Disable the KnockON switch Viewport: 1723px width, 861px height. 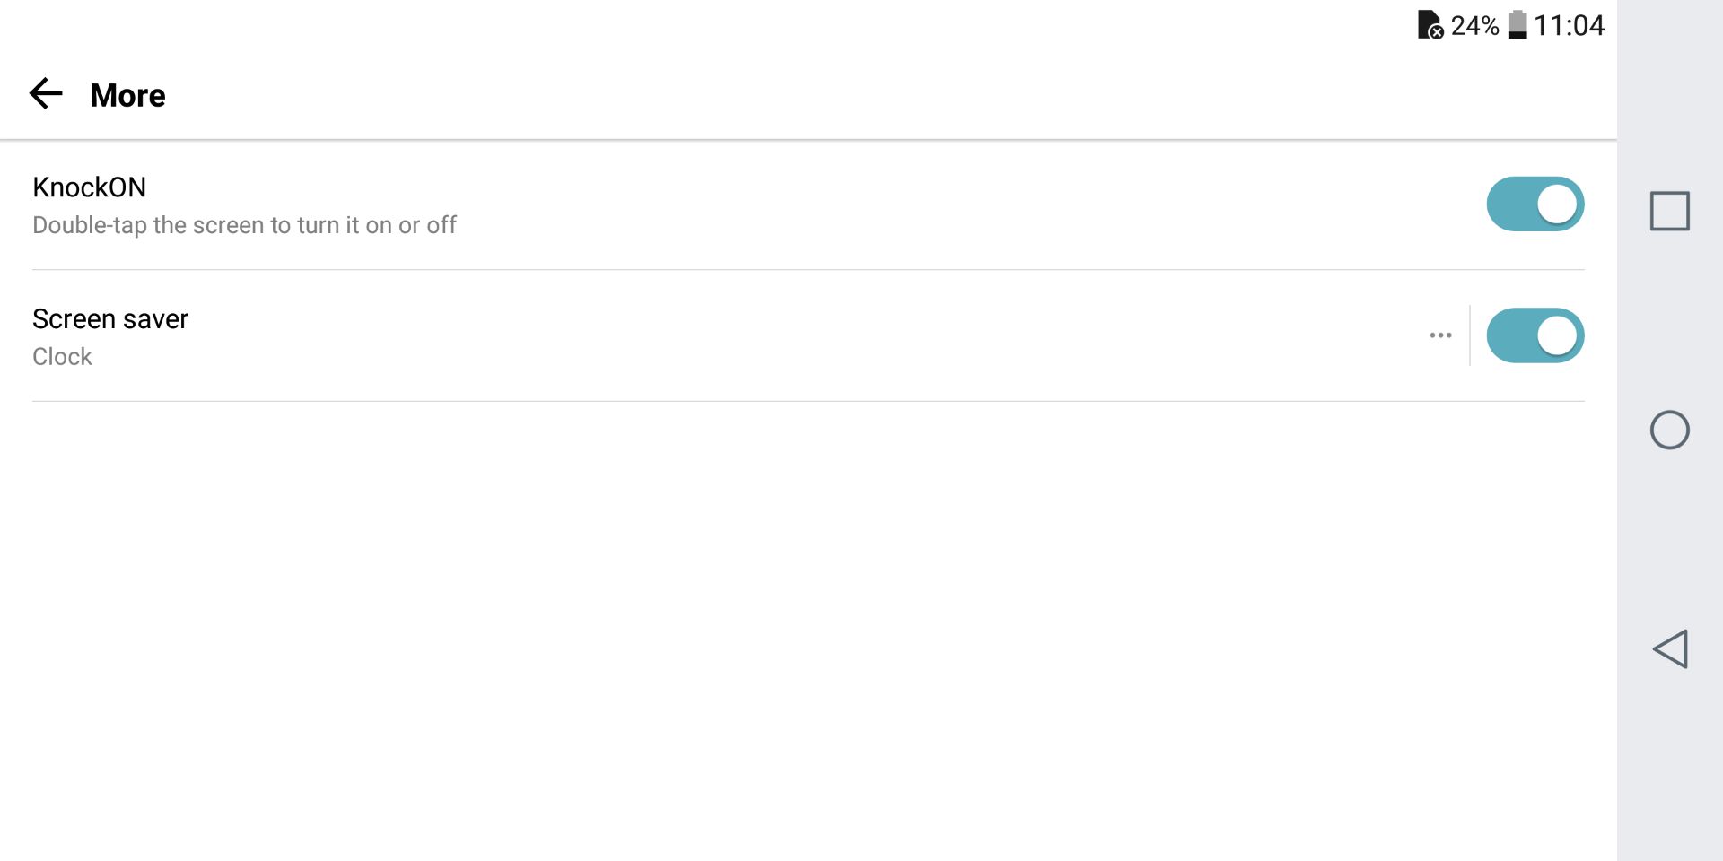(x=1535, y=204)
